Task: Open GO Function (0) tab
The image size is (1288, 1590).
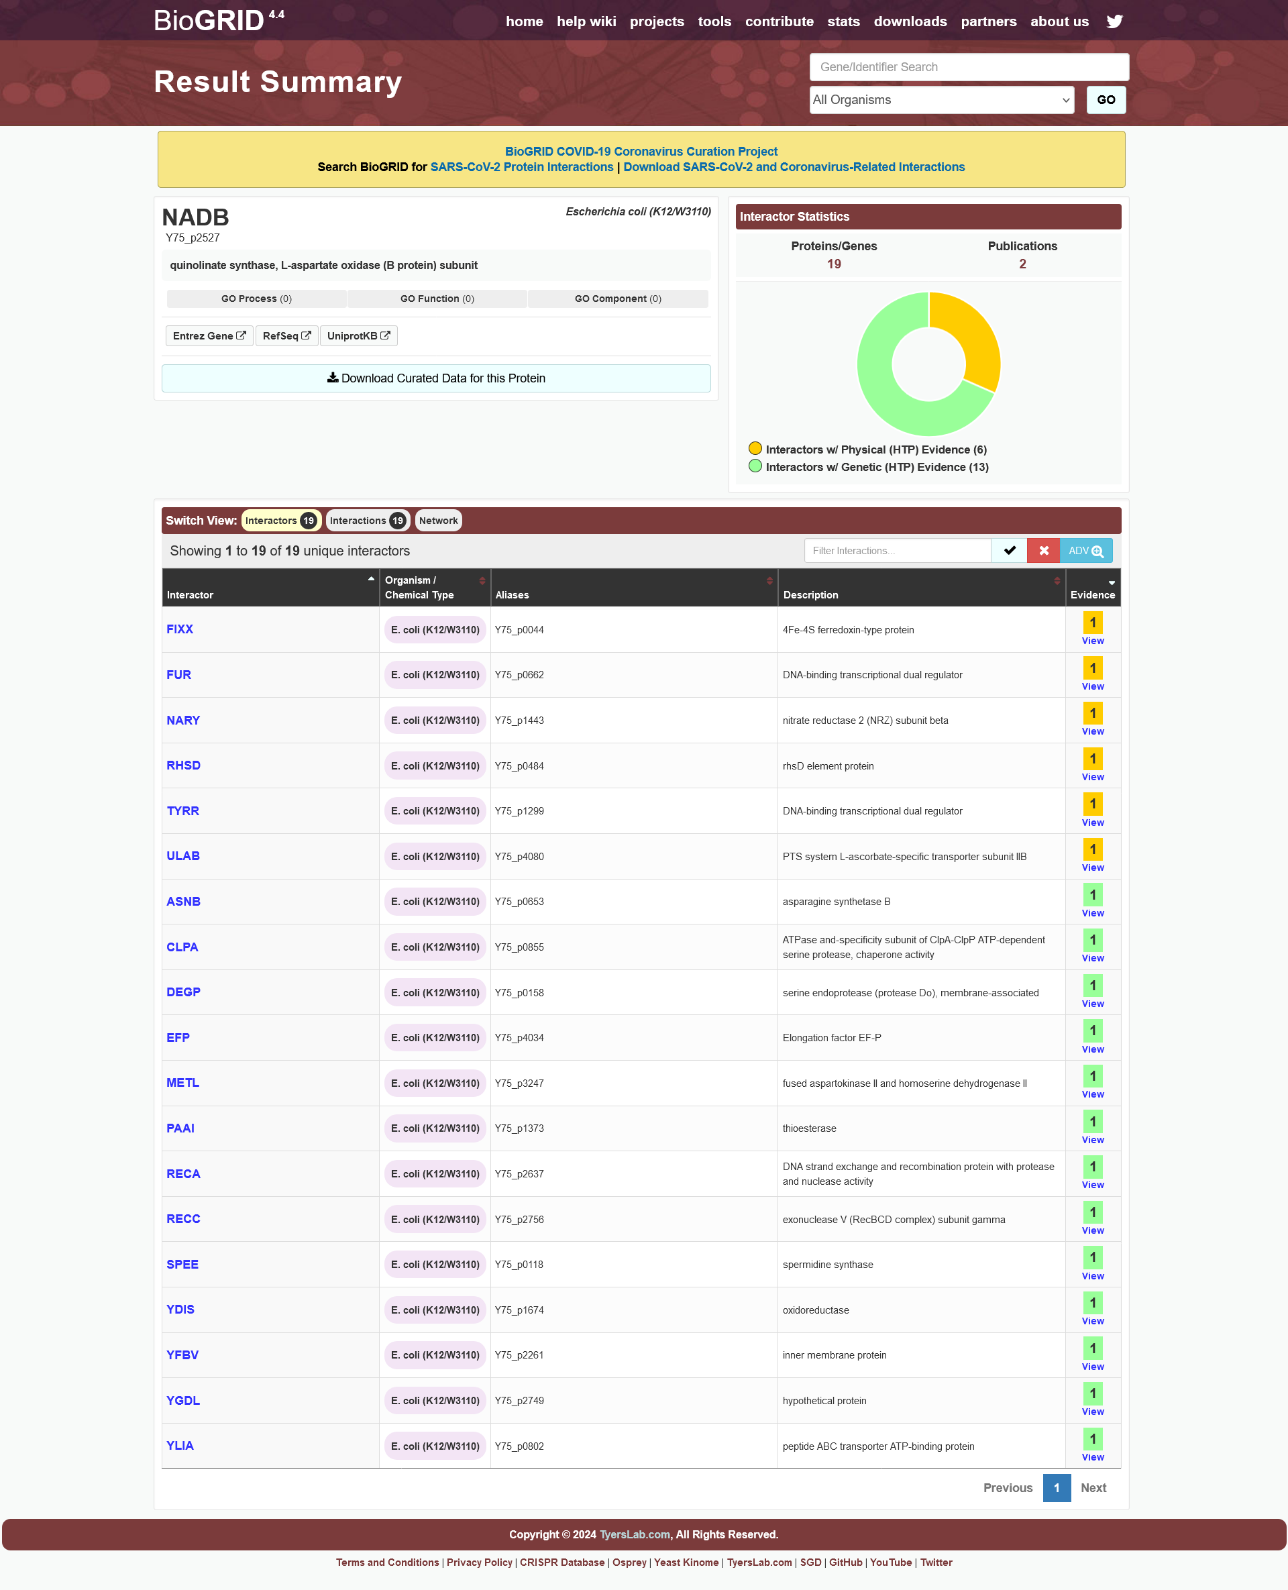Action: click(x=437, y=299)
